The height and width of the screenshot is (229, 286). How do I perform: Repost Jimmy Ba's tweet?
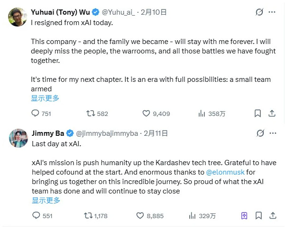pyautogui.click(x=88, y=216)
